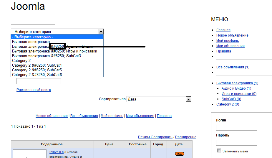Click Мой профиль in the horizontal link bar
Image resolution: width=272 pixels, height=158 pixels.
point(112,116)
